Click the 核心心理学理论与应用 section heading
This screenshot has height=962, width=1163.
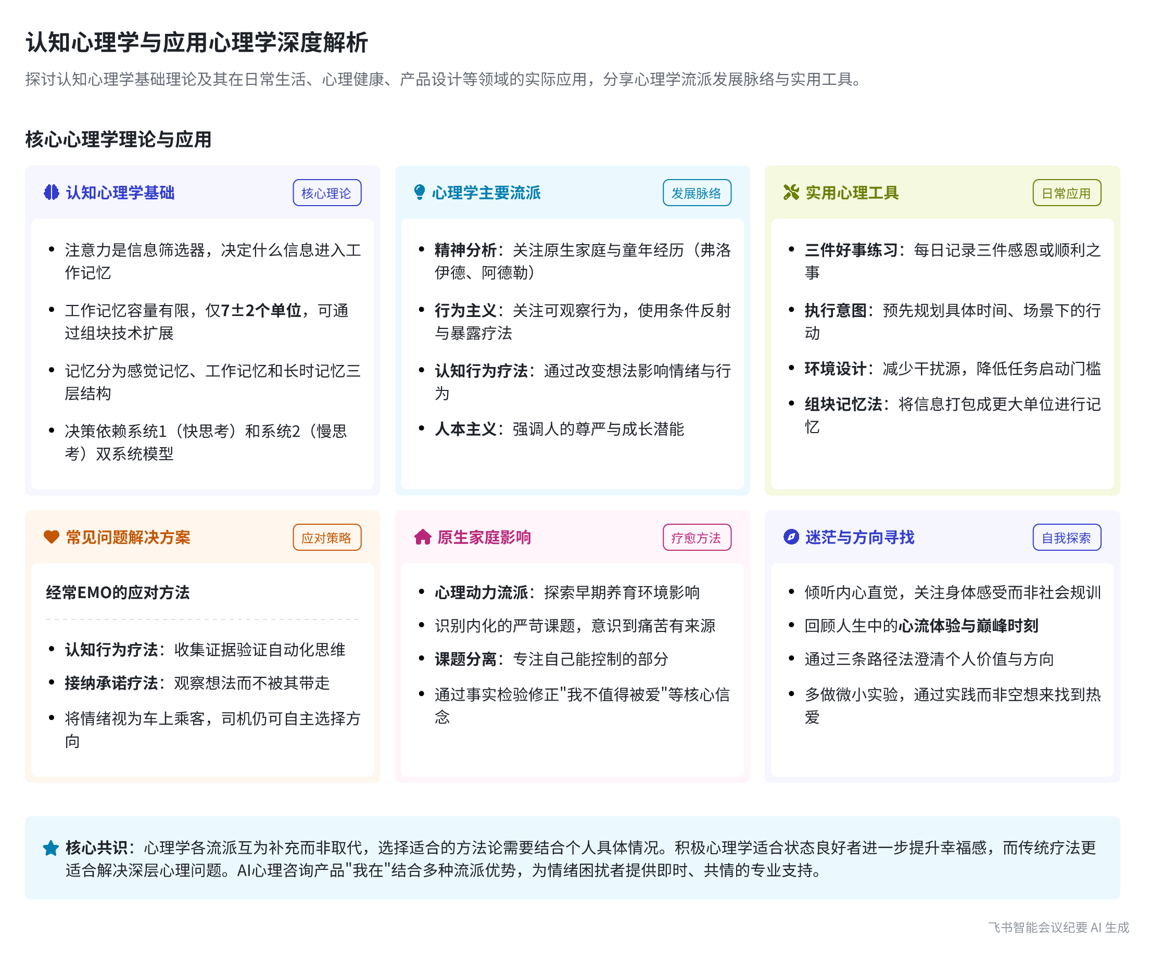[119, 140]
